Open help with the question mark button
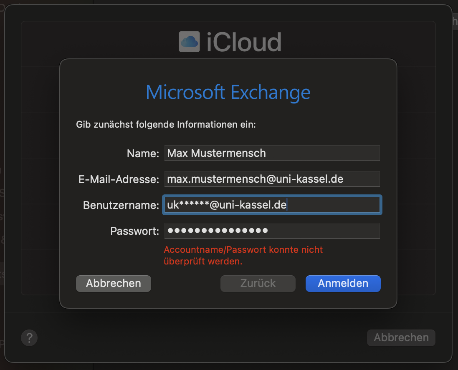The height and width of the screenshot is (370, 458). (29, 338)
